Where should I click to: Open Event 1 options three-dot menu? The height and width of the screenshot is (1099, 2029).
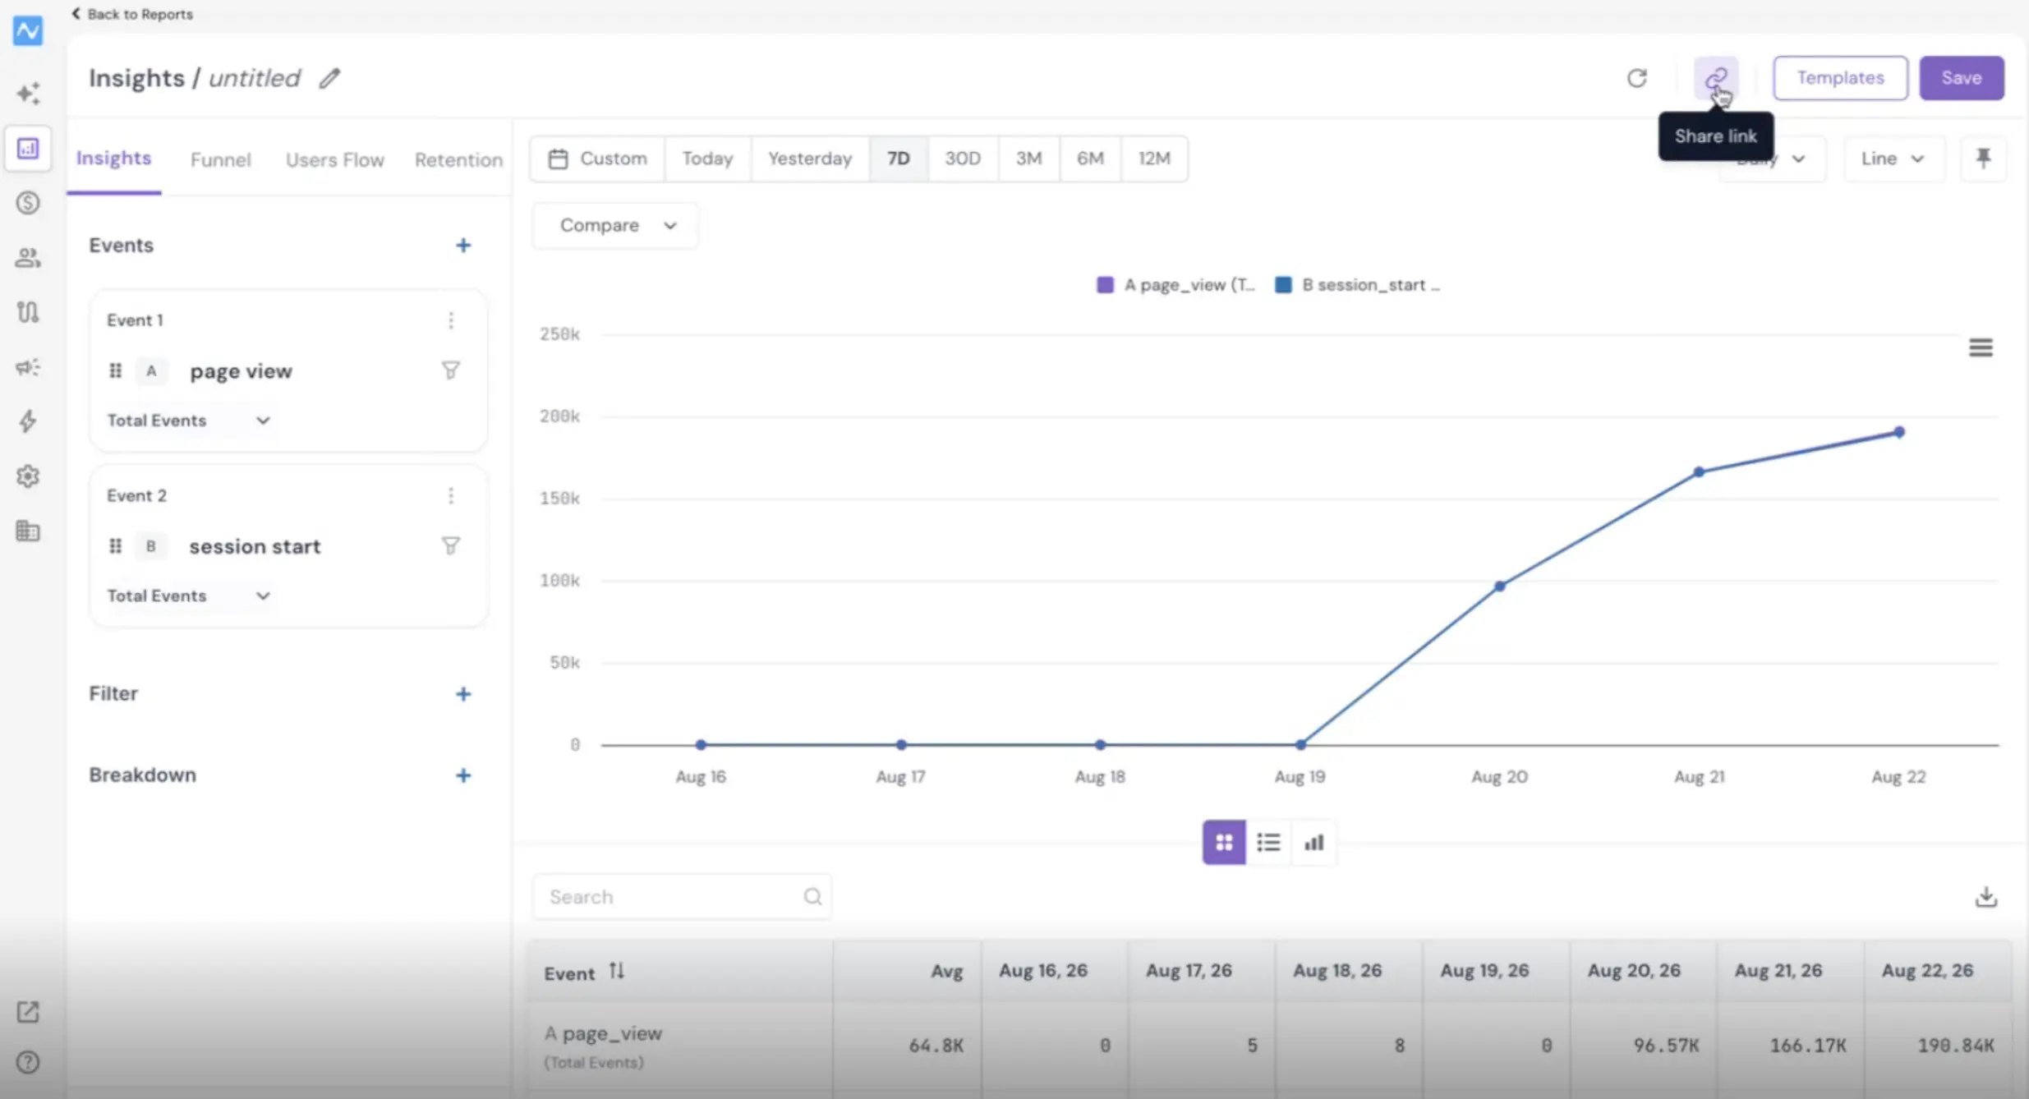[x=450, y=320]
